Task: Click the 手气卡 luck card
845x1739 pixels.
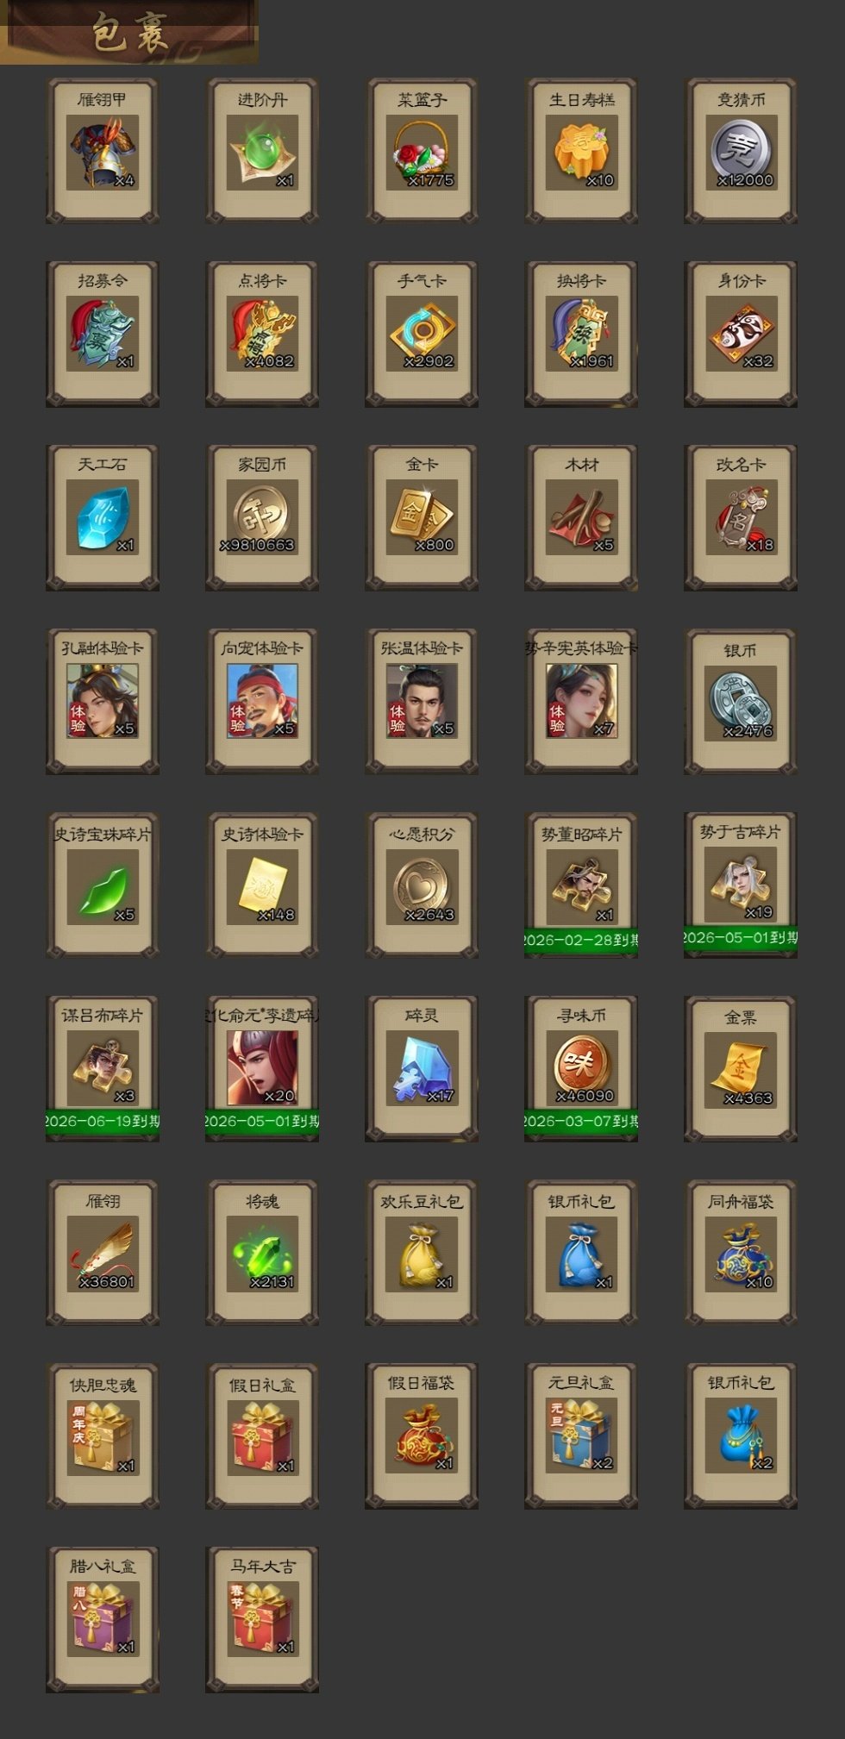Action: coord(422,334)
